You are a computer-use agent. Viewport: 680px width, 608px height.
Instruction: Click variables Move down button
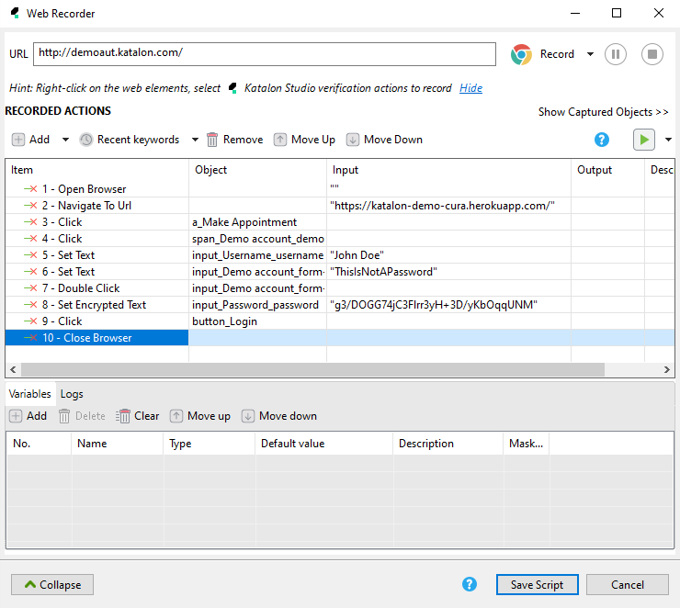[x=279, y=416]
